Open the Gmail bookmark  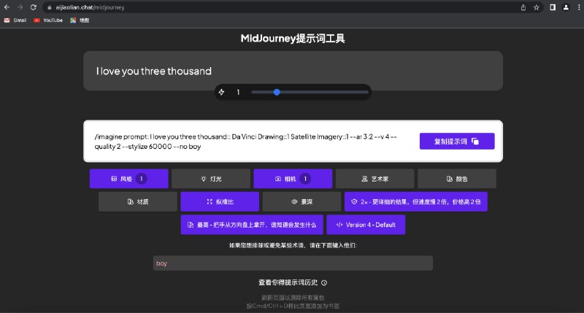[15, 20]
